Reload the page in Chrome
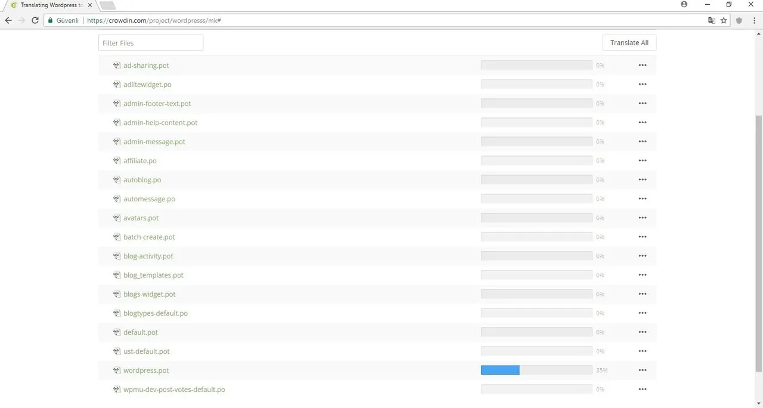This screenshot has width=763, height=408. coord(35,20)
